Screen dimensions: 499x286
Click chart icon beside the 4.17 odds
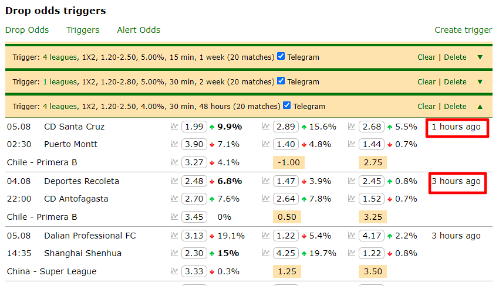pos(352,236)
